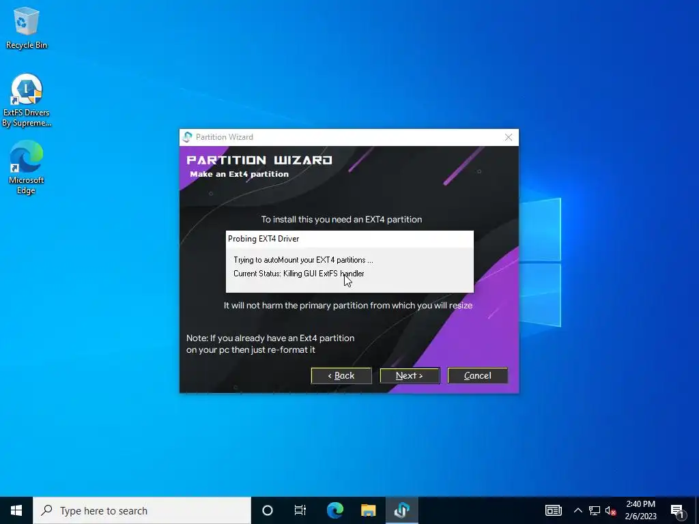Click the muted volume tray icon
Viewport: 699px width, 524px height.
tap(611, 510)
